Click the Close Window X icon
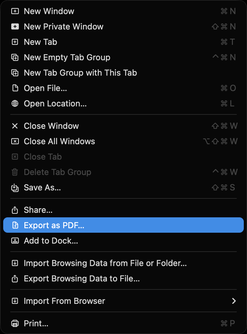 15,126
